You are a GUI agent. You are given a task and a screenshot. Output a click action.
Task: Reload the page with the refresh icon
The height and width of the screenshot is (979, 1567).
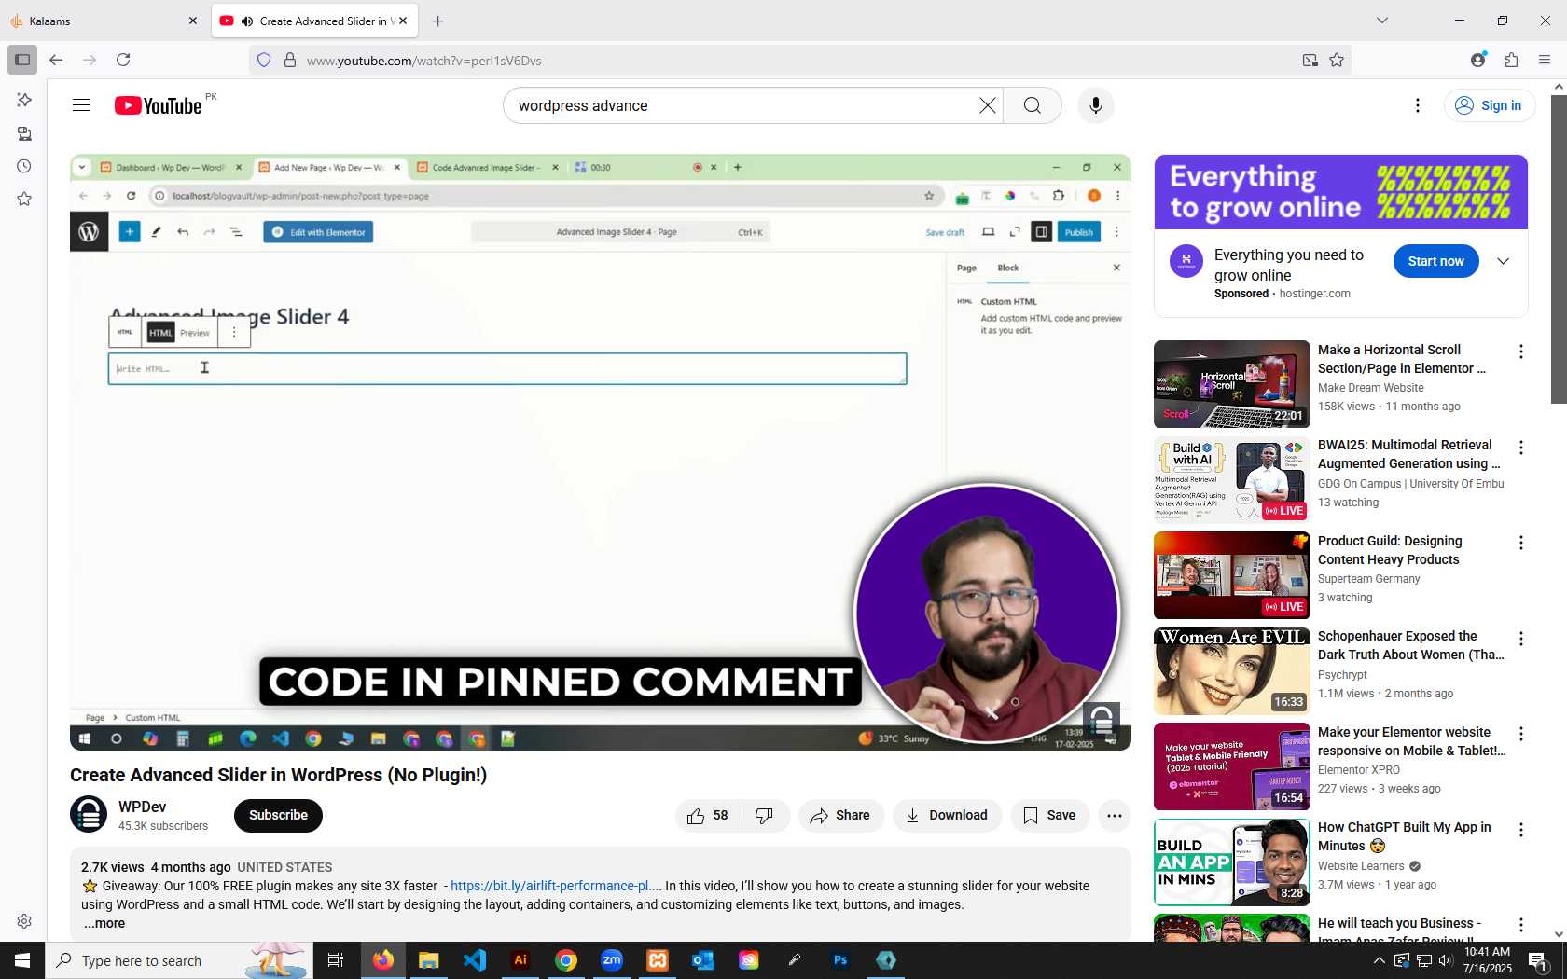[123, 60]
